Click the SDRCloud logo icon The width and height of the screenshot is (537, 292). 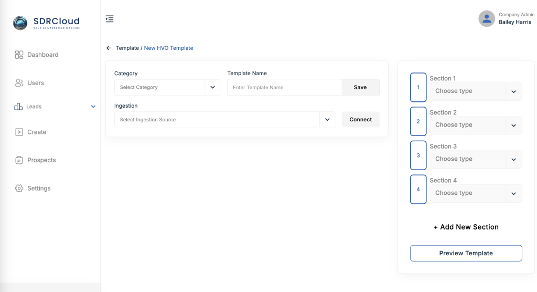point(20,23)
